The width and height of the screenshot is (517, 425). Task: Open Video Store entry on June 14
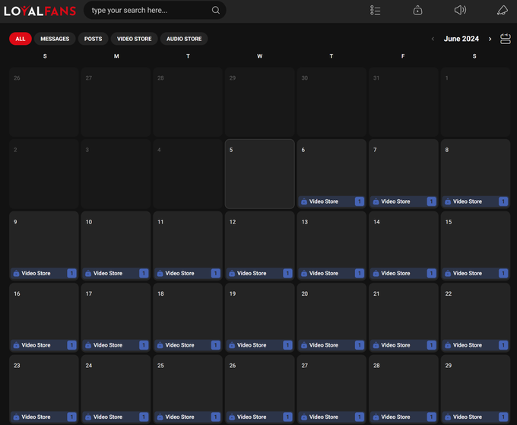(404, 274)
